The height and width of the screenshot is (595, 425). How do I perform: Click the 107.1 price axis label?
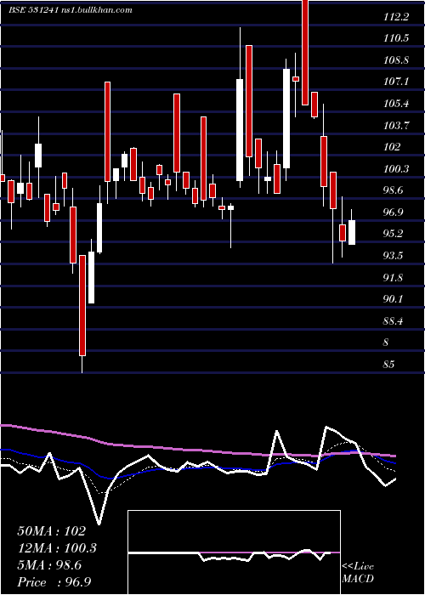coord(396,82)
